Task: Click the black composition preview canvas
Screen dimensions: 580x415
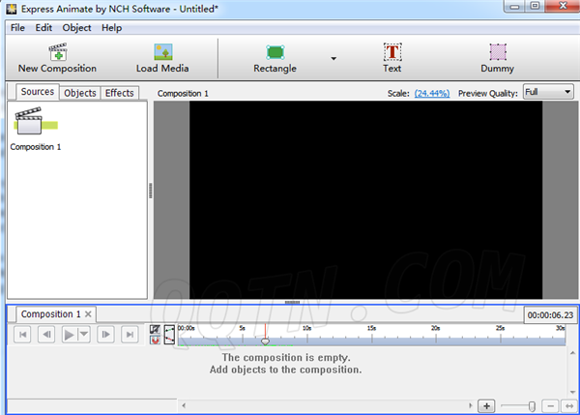Action: 365,200
